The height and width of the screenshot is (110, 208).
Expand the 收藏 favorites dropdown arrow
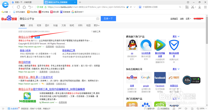(10, 12)
